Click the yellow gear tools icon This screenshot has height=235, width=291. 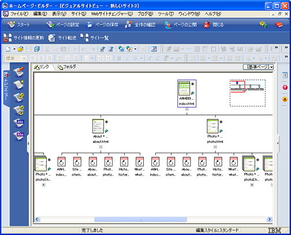tap(263, 25)
